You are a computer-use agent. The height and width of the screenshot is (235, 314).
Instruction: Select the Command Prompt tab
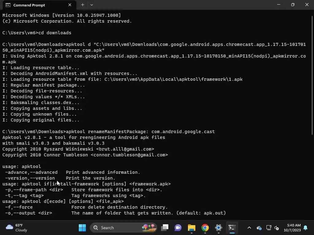point(40,5)
